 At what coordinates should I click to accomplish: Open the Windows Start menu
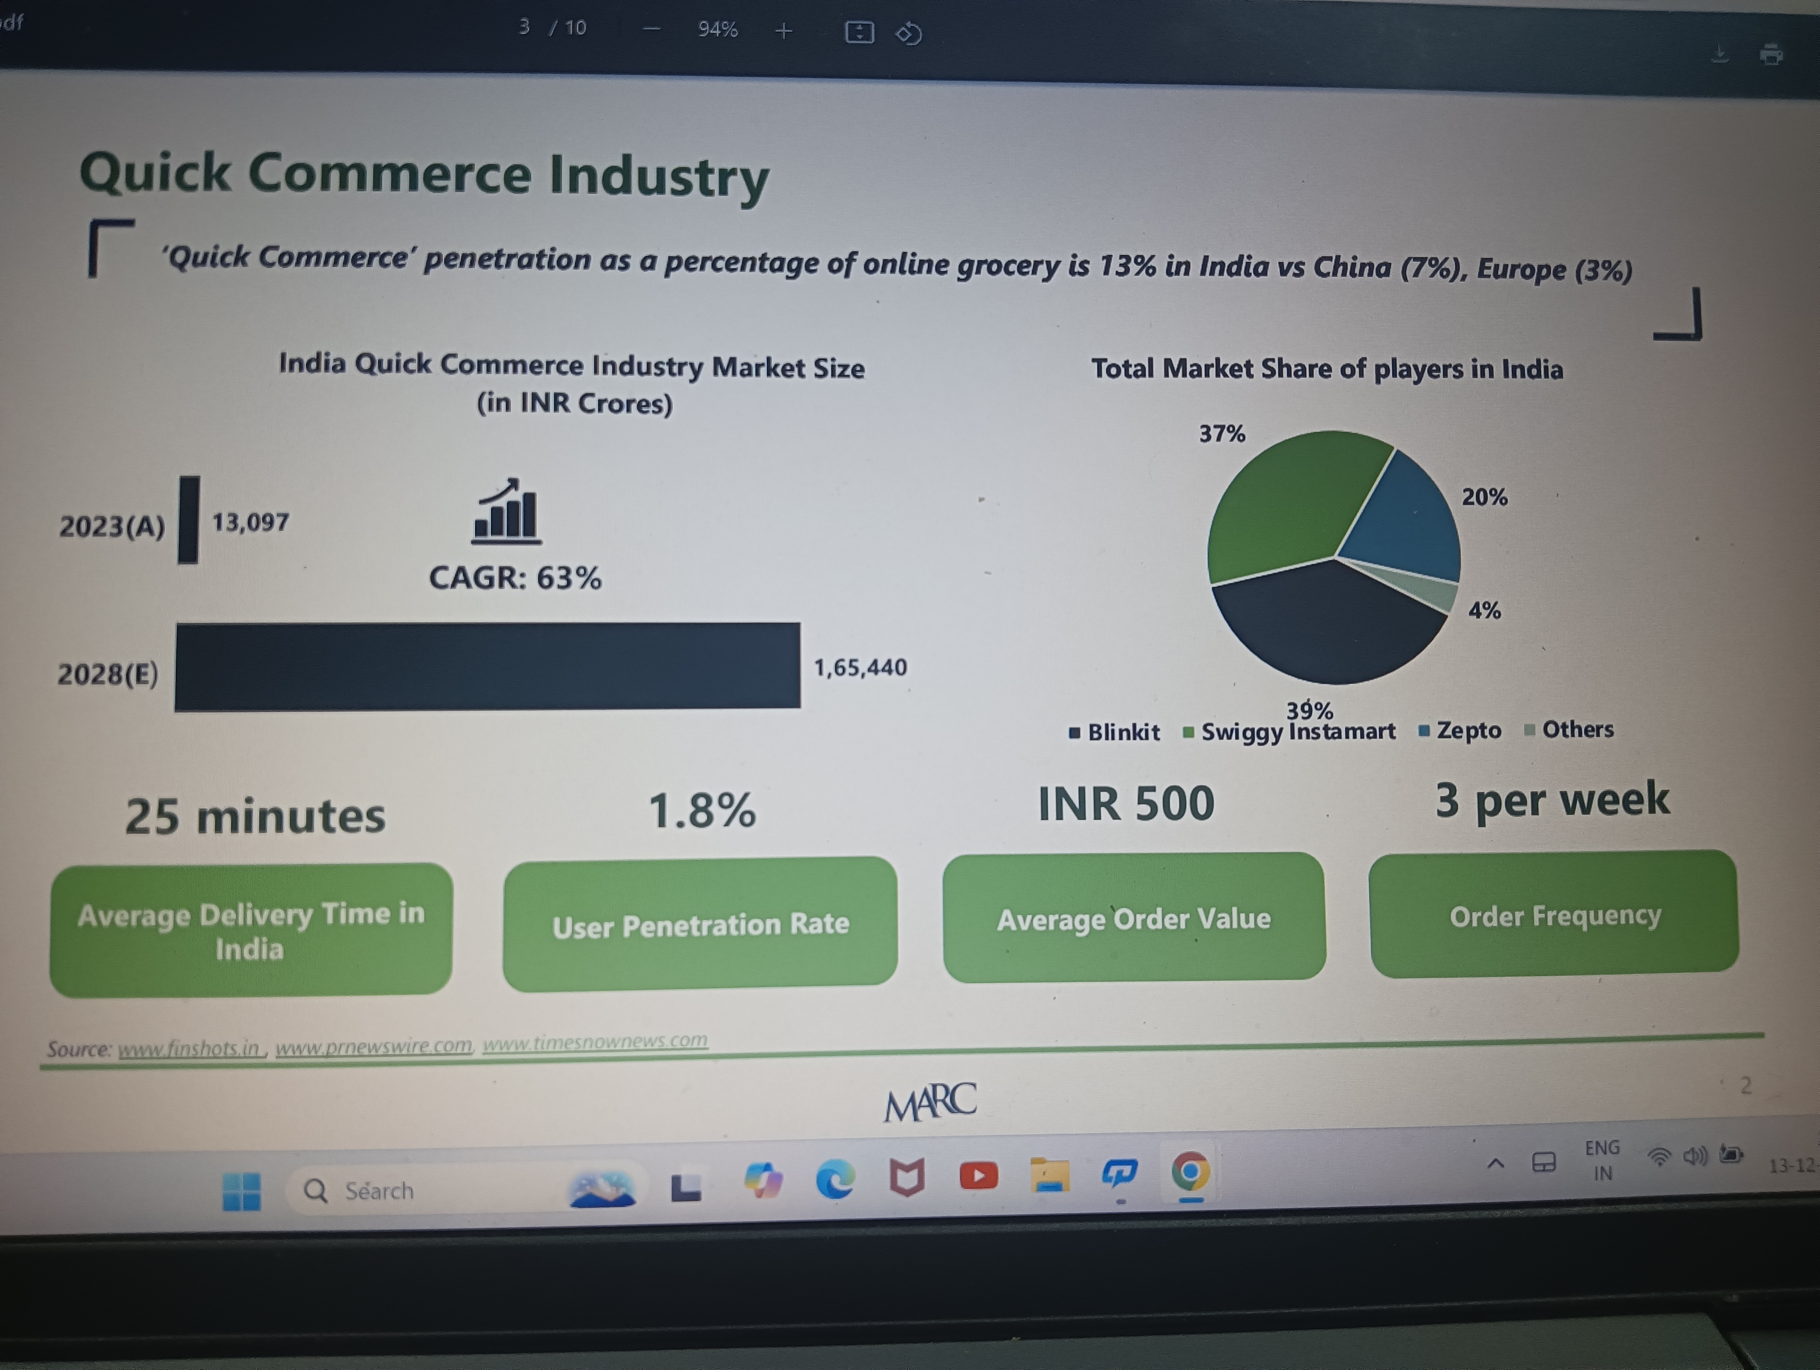point(241,1191)
